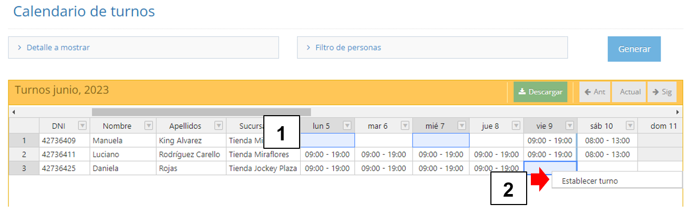Click the horizontal scrollbar thumb
Screen dimensions: 688x214
(201, 112)
